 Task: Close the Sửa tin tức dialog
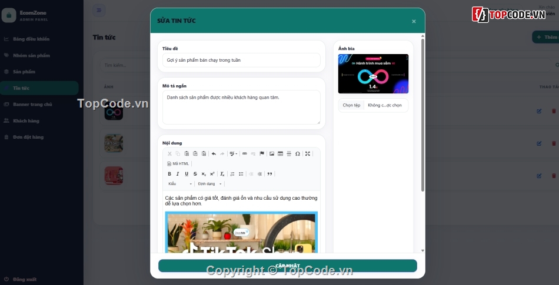click(414, 21)
